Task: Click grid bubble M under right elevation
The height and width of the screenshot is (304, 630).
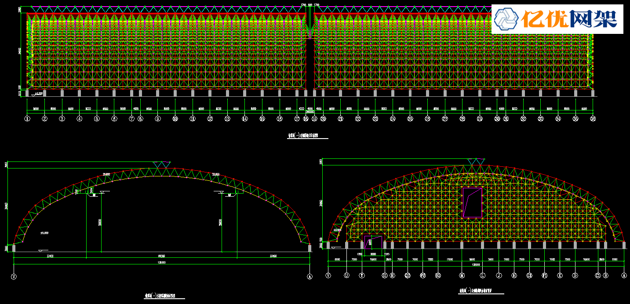Action: (462, 276)
